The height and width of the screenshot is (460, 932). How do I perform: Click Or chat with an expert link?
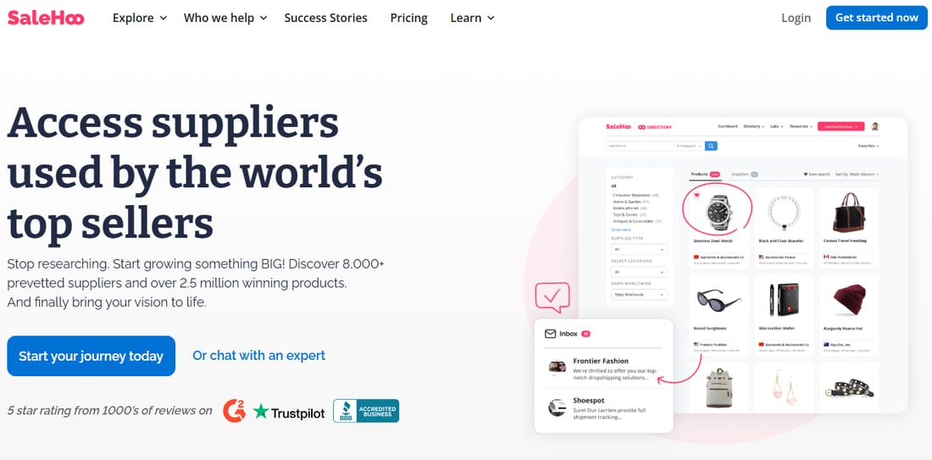pyautogui.click(x=258, y=356)
